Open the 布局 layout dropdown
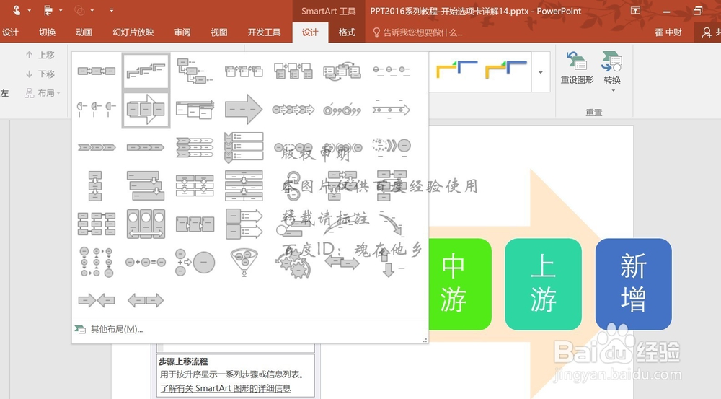Screen dimensions: 721x399 [x=43, y=93]
